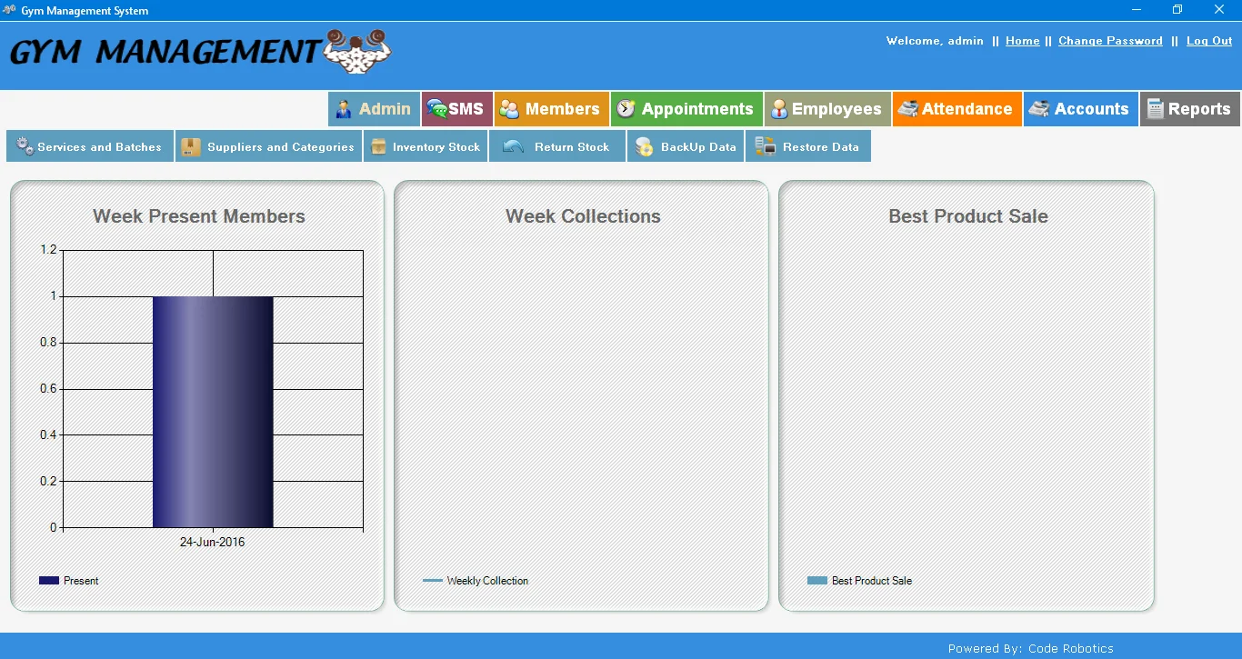This screenshot has width=1242, height=659.
Task: Click the Accounts cash register icon
Action: (x=1039, y=109)
